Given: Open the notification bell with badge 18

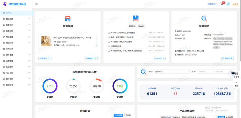Looking at the screenshot, I should [222, 4].
